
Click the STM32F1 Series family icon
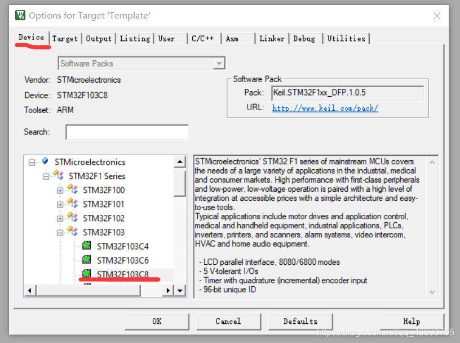pos(59,175)
